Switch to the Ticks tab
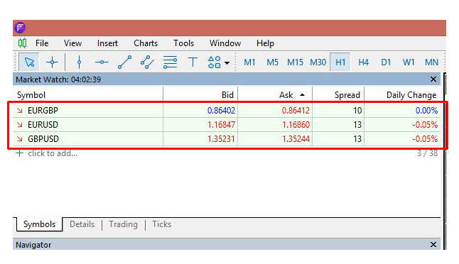The width and height of the screenshot is (459, 264). pos(161,224)
